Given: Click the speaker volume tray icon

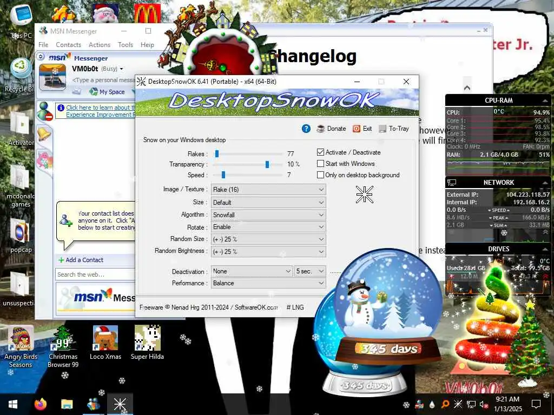Looking at the screenshot, I should pos(484,404).
